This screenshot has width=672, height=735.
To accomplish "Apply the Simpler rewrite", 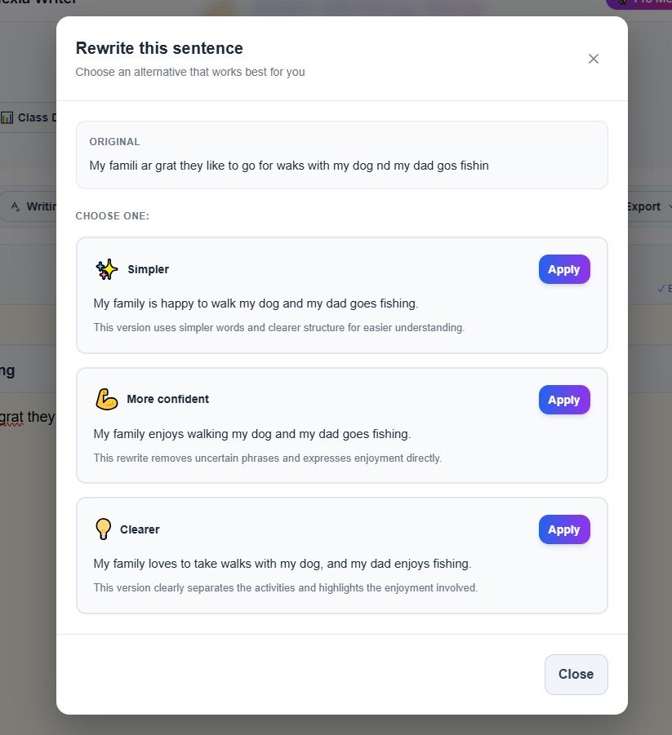I will click(563, 269).
